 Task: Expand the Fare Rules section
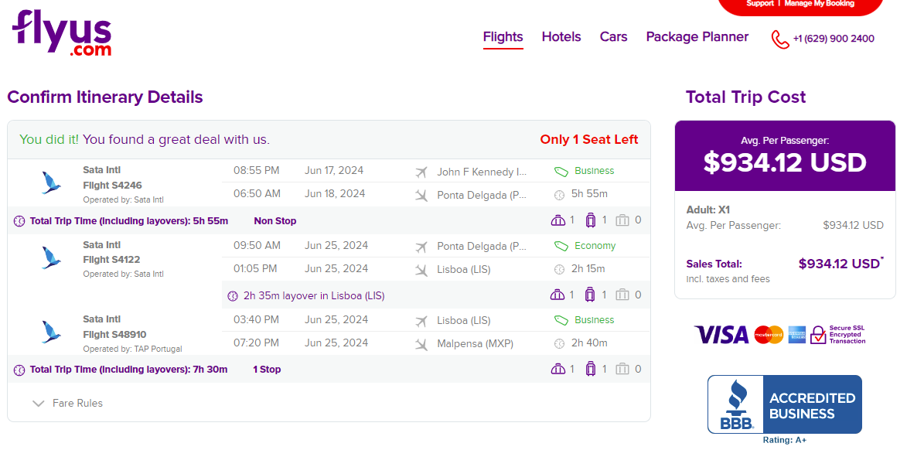pos(68,403)
